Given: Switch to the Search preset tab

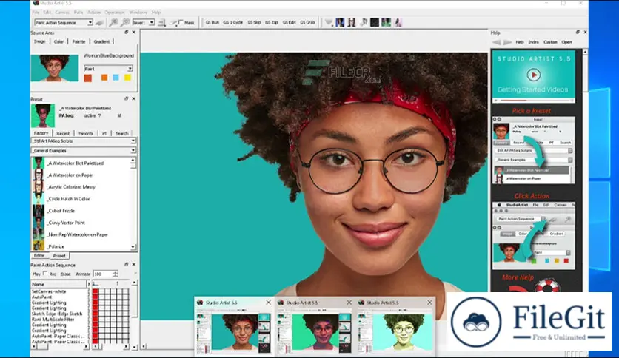Looking at the screenshot, I should pyautogui.click(x=122, y=133).
